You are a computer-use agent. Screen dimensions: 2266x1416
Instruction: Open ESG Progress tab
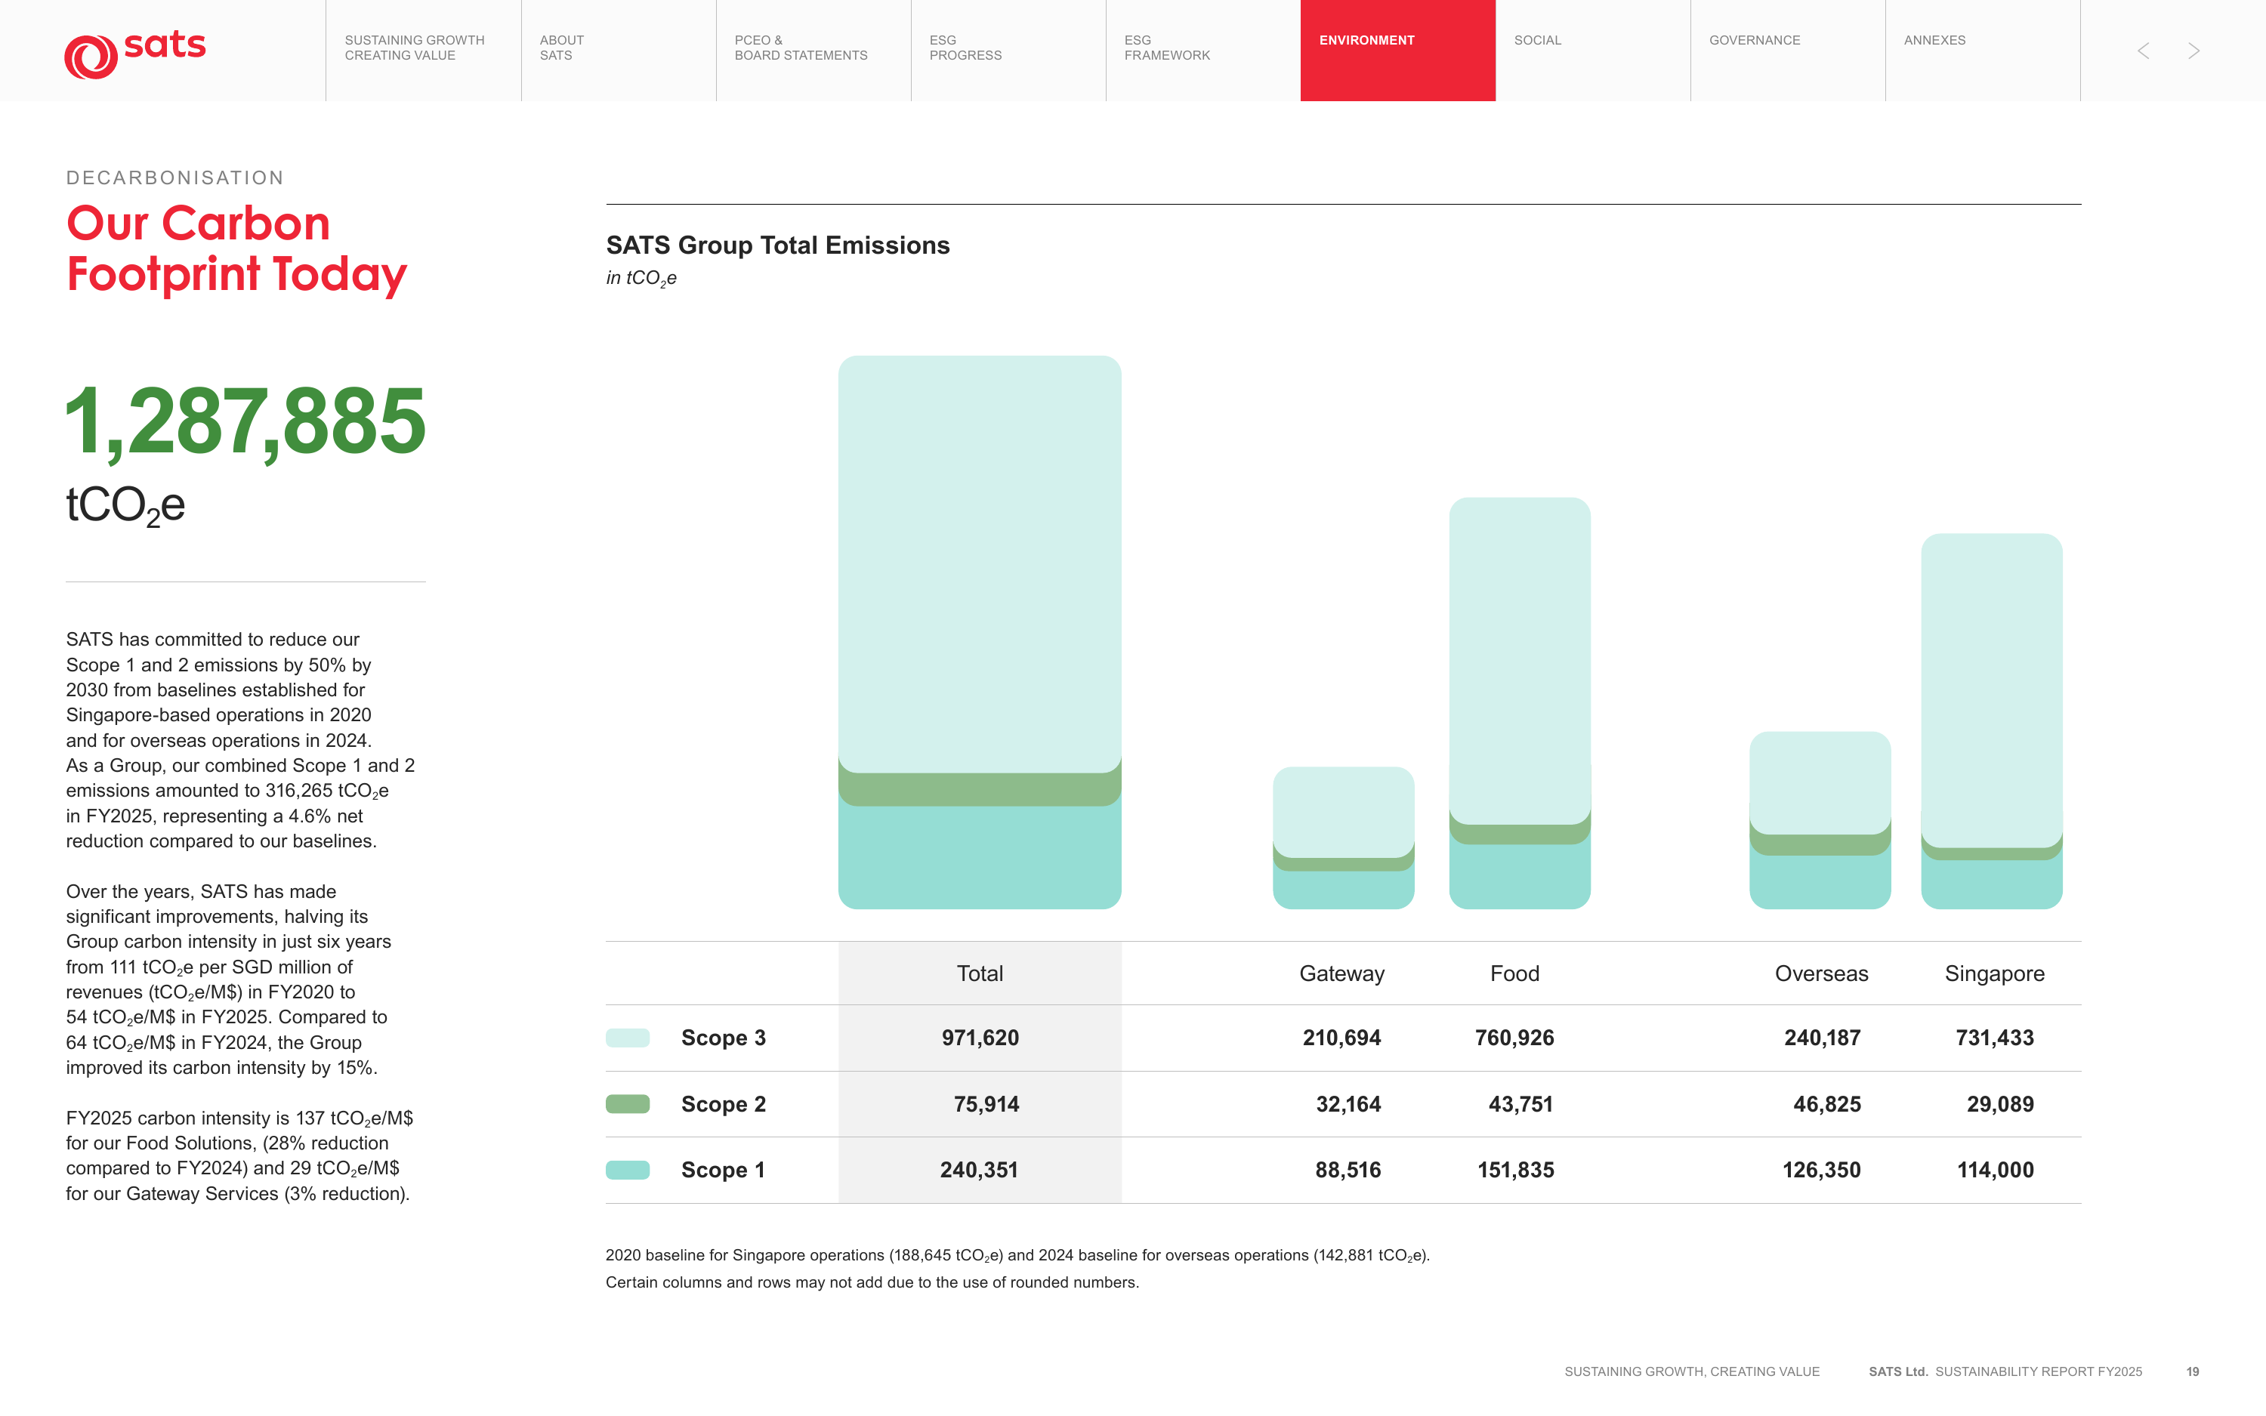[x=1008, y=50]
